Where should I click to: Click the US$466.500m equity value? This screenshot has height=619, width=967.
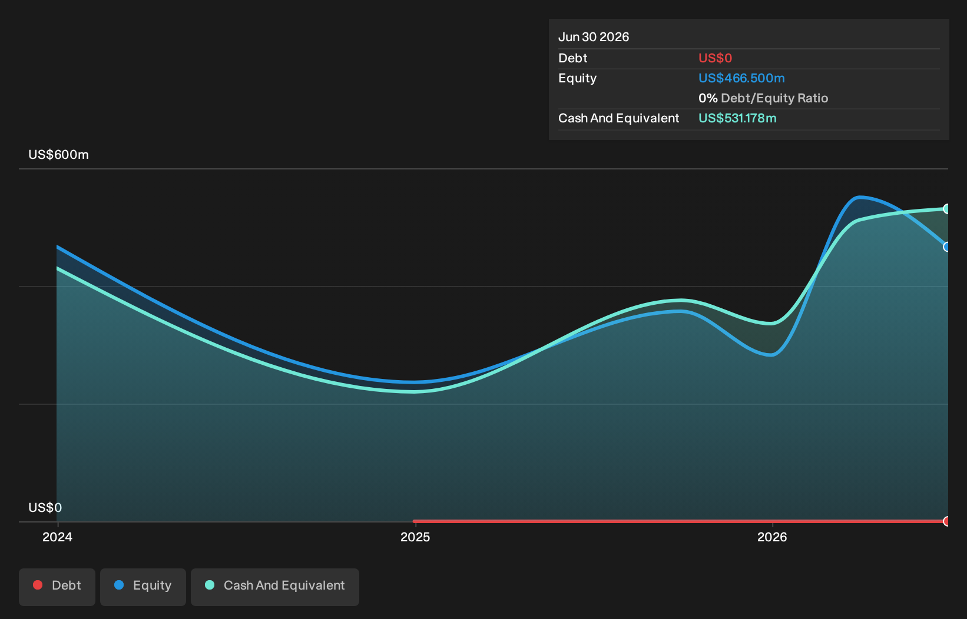point(741,78)
